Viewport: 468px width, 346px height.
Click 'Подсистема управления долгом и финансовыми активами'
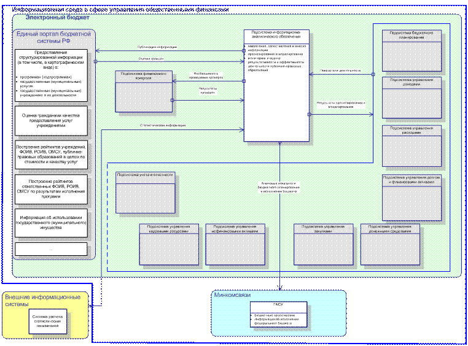(x=411, y=197)
